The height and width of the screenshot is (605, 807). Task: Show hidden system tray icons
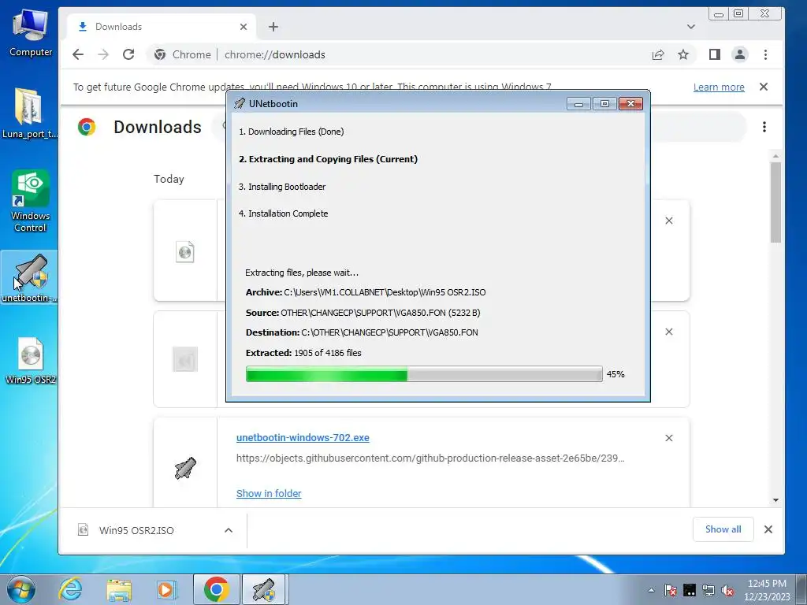[x=651, y=590]
